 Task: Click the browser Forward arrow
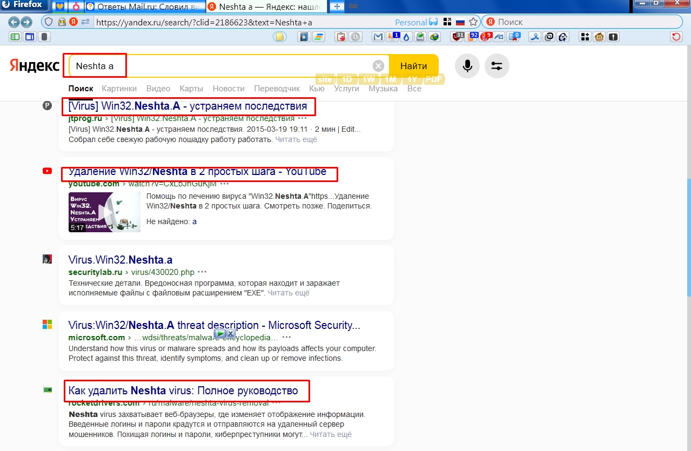pos(27,22)
